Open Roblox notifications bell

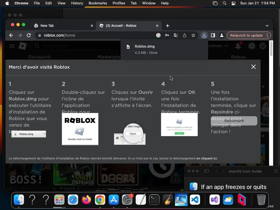click(x=238, y=46)
